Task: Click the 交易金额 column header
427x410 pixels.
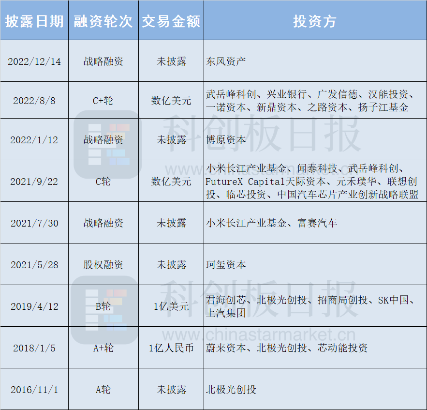Action: pos(171,21)
